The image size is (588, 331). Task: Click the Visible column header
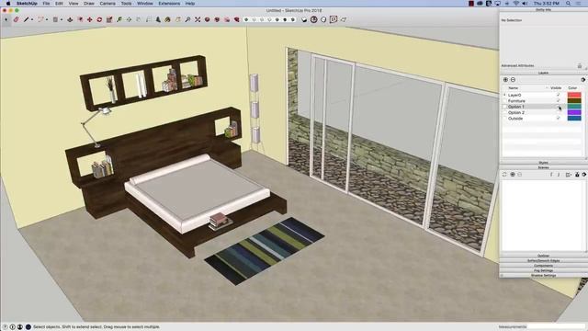coord(556,88)
